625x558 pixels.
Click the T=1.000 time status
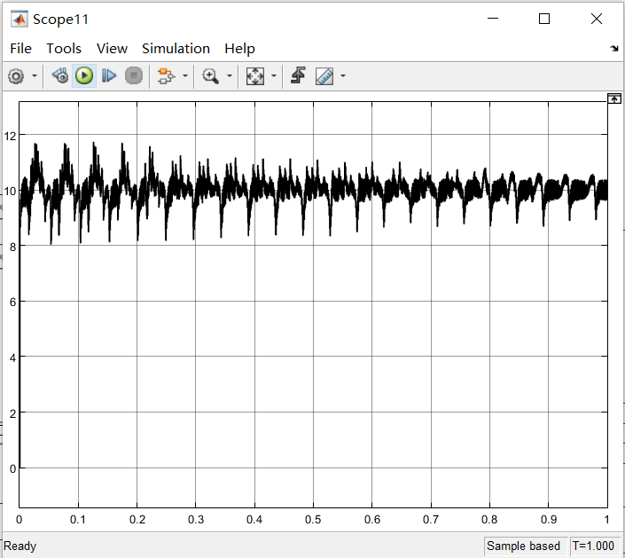pos(593,546)
